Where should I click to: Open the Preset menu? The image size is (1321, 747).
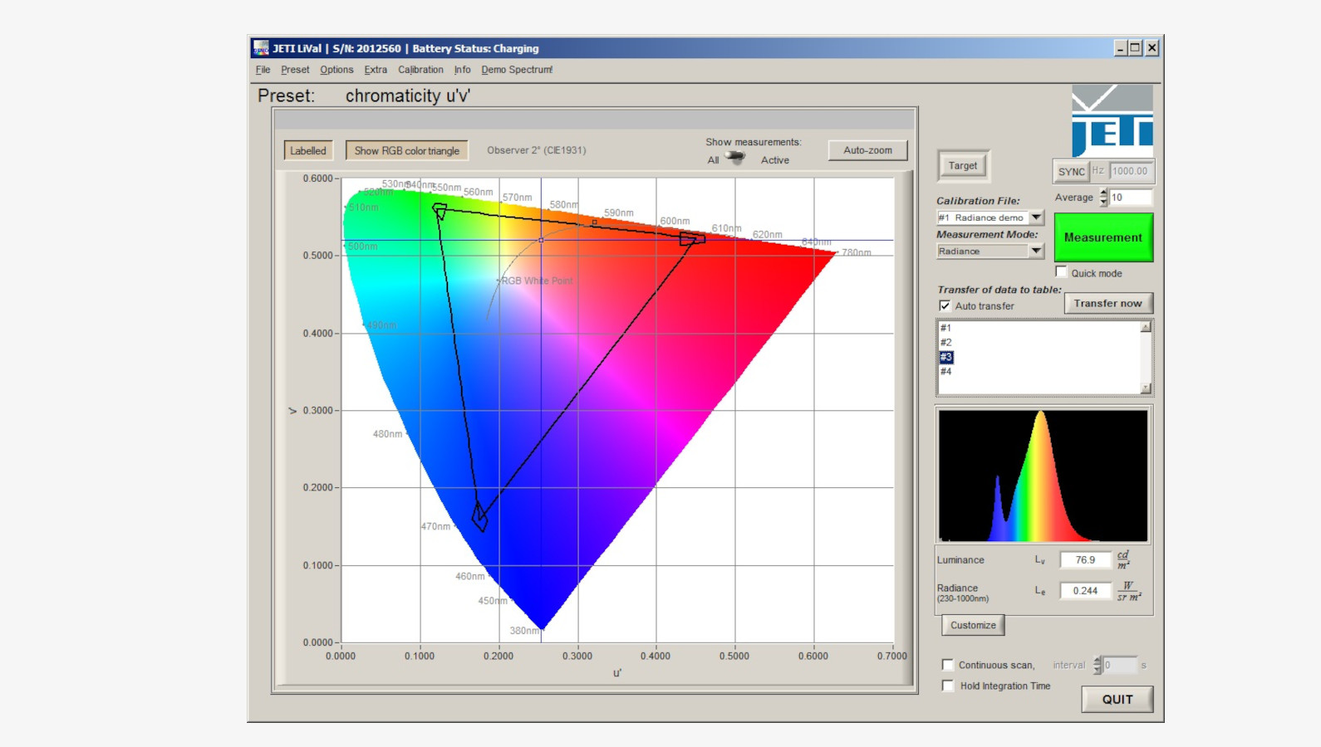point(294,70)
